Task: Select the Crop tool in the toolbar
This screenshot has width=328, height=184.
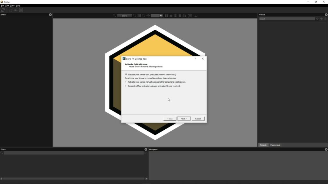Action: pos(10,10)
